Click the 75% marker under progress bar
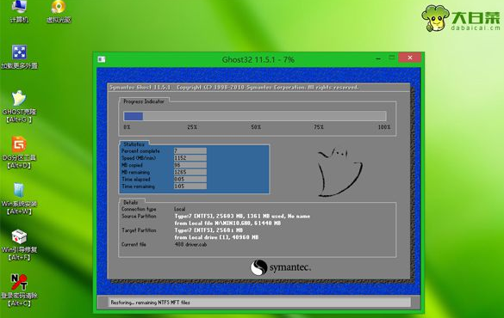This screenshot has height=318, width=504. coord(319,127)
